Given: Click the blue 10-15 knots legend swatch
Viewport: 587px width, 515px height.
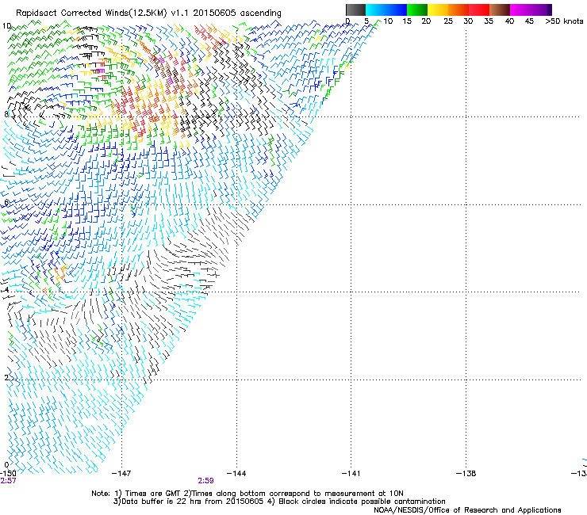Looking at the screenshot, I should 397,10.
